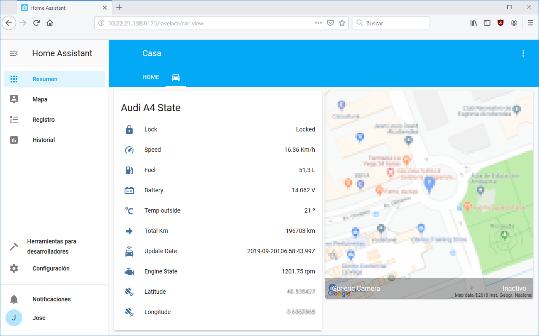Open the Firefox library icon
539x336 pixels.
tap(474, 23)
